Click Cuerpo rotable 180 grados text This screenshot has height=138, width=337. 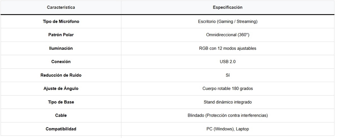[227, 89]
